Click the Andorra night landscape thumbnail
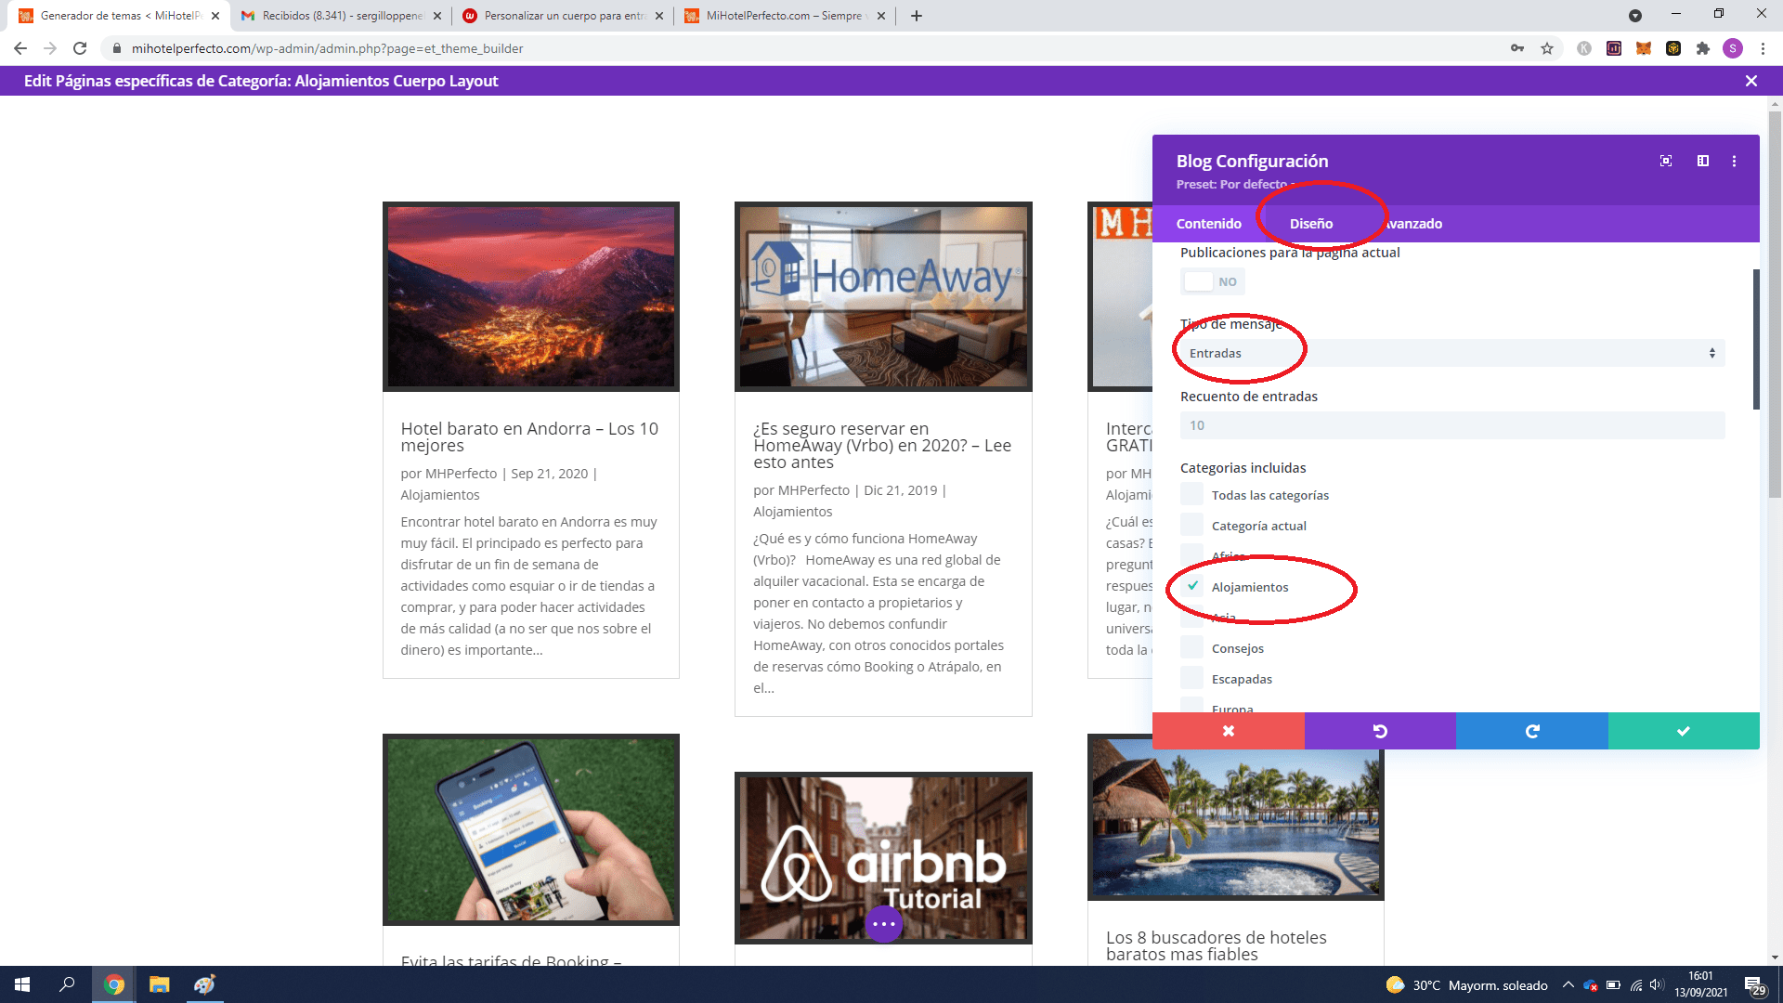The image size is (1783, 1003). click(x=531, y=296)
